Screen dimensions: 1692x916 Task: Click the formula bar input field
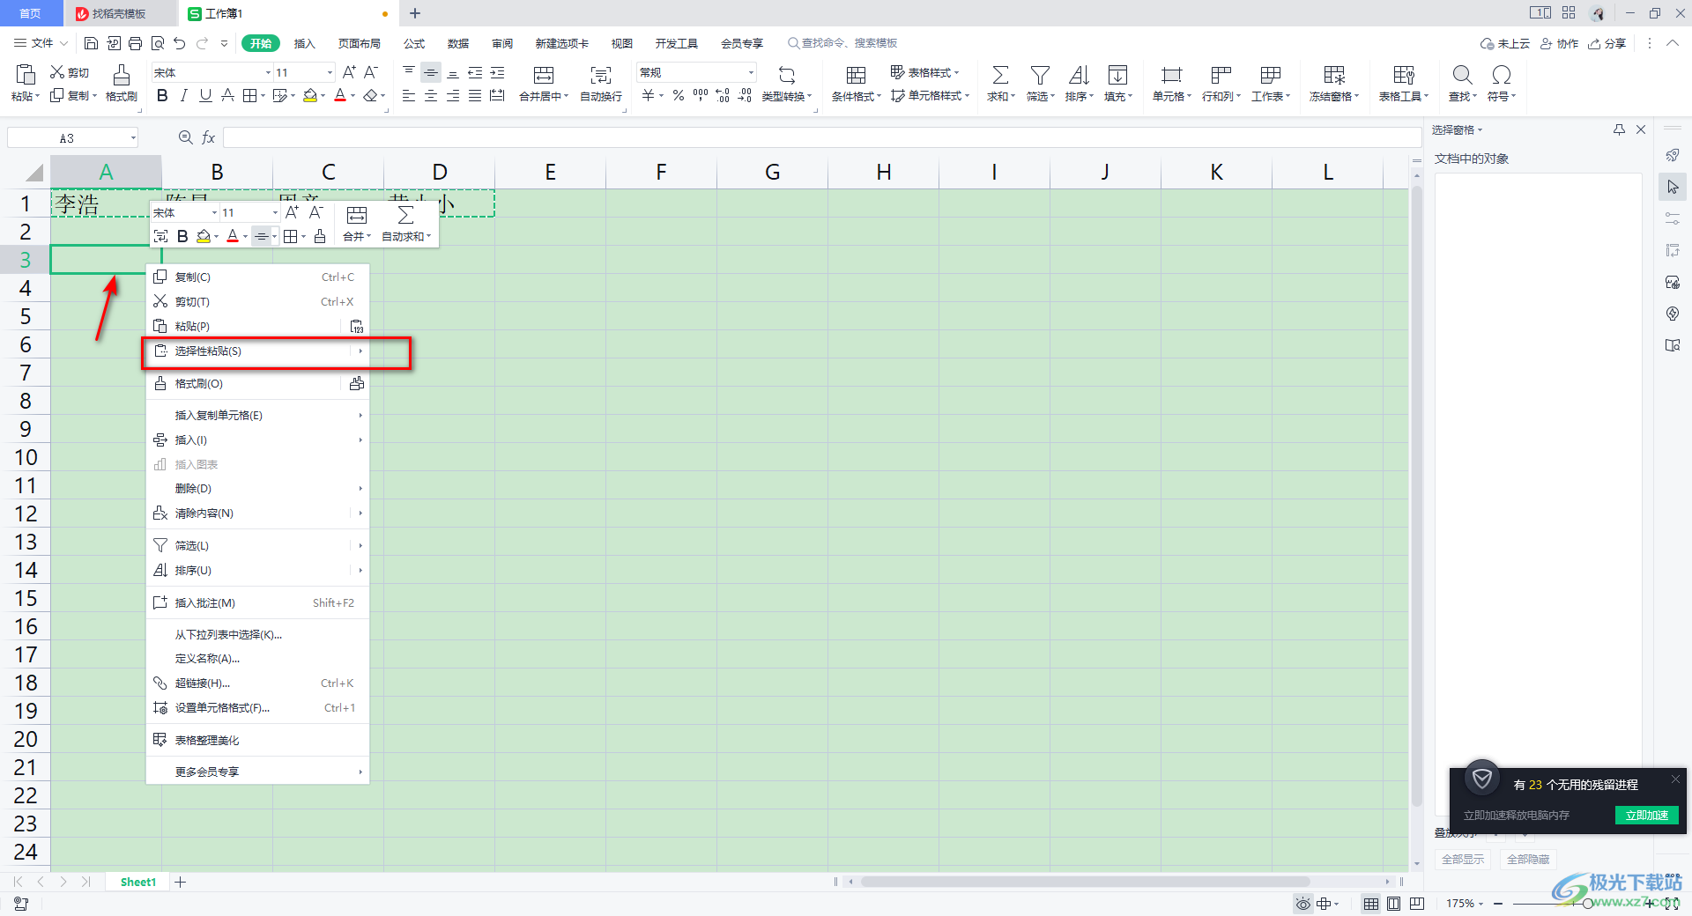coord(821,137)
